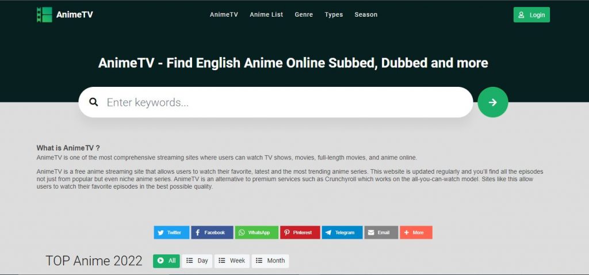Screen dimensions: 589x275
Task: Share the page on Facebook
Action: [212, 232]
